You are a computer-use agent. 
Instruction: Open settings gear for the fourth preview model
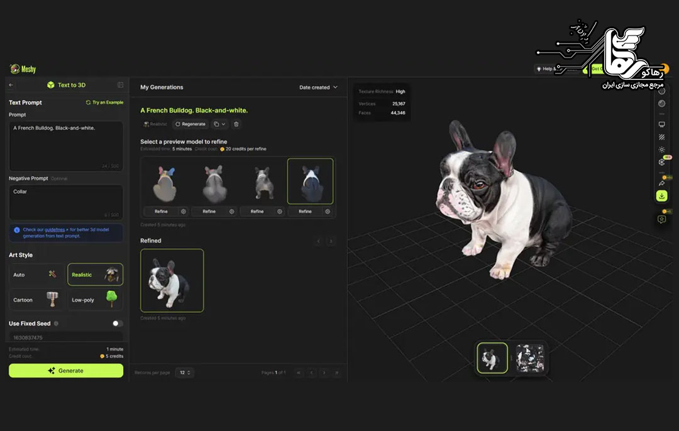(x=328, y=212)
